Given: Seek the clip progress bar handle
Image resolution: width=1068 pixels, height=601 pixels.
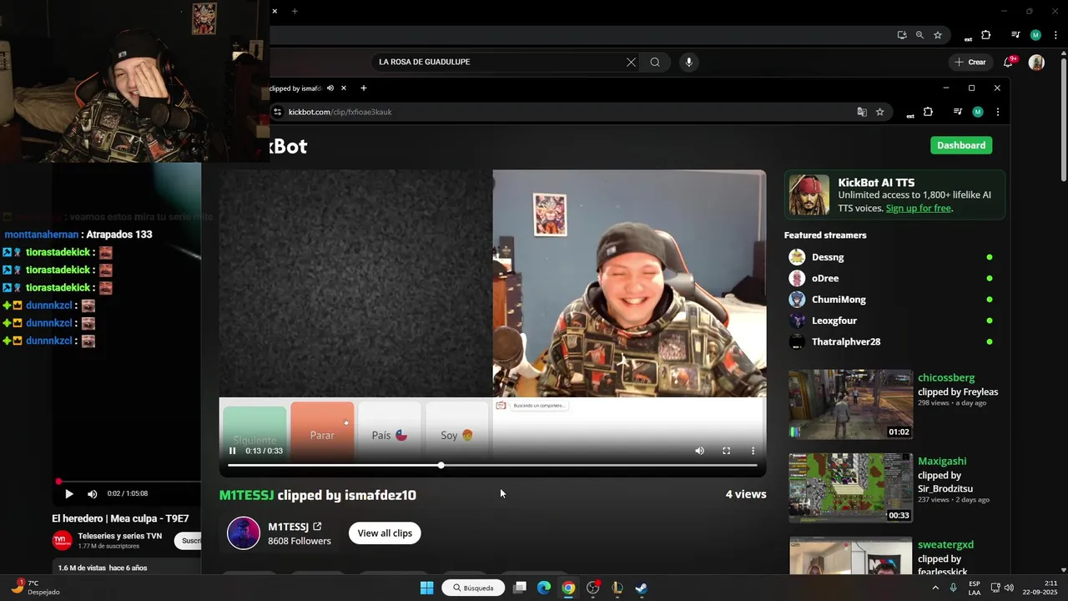Looking at the screenshot, I should pyautogui.click(x=441, y=465).
